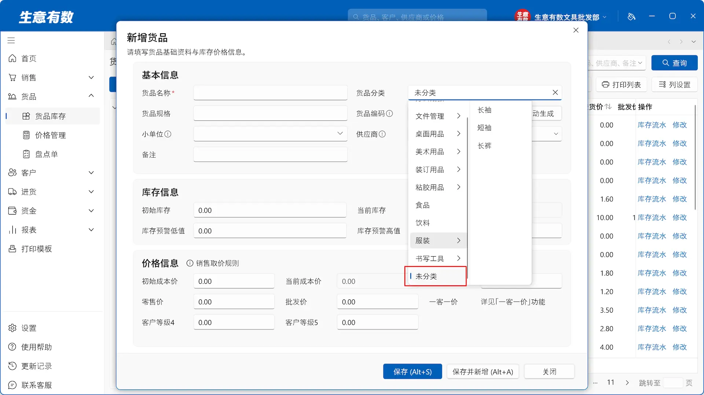
Task: Click info icon beside 供应商
Action: tap(382, 134)
